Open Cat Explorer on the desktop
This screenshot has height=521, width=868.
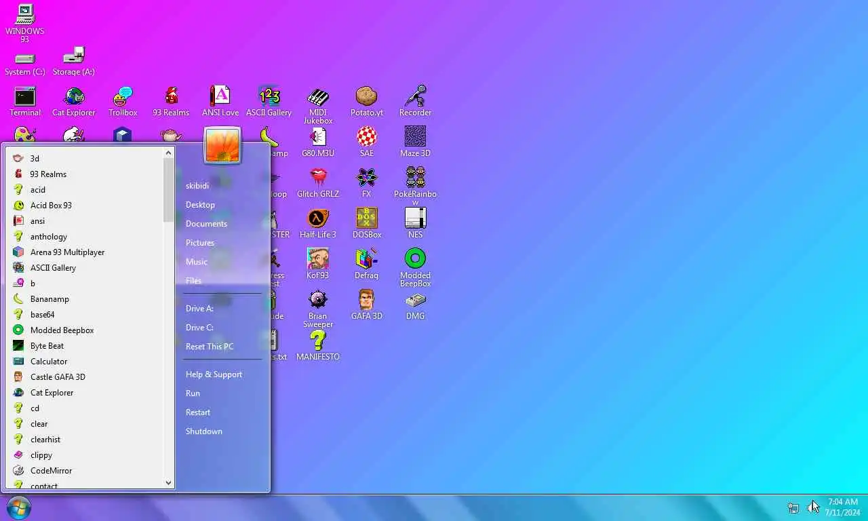(74, 101)
